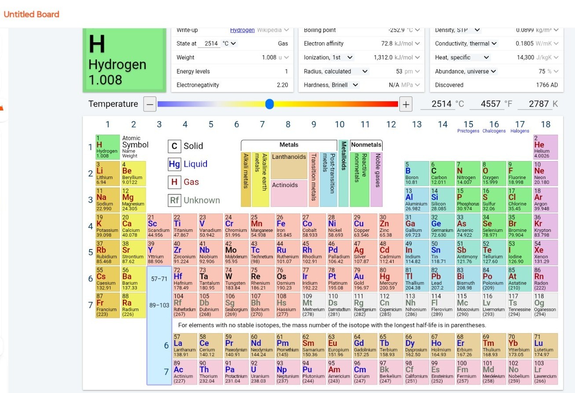The image size is (575, 393).
Task: Click the Liquid state legend box 'Hg'
Action: (174, 164)
